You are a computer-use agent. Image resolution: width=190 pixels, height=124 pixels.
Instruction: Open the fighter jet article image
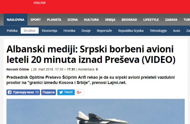95,111
